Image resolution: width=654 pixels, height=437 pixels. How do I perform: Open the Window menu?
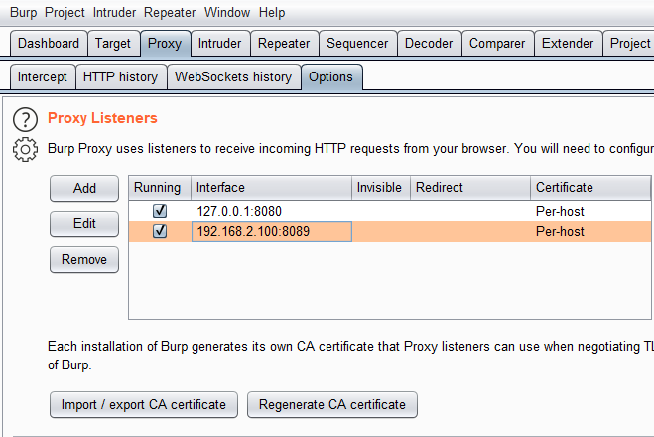click(x=227, y=12)
